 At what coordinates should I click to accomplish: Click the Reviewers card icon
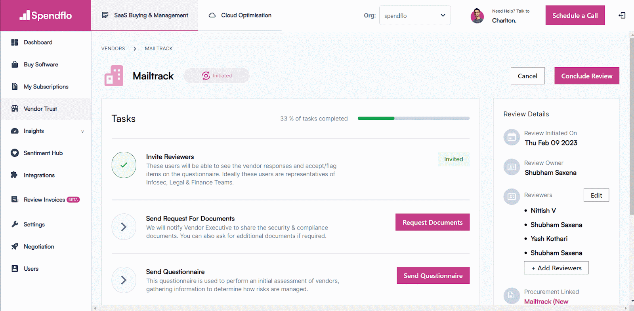(512, 196)
